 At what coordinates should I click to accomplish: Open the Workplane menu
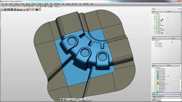[57, 4]
